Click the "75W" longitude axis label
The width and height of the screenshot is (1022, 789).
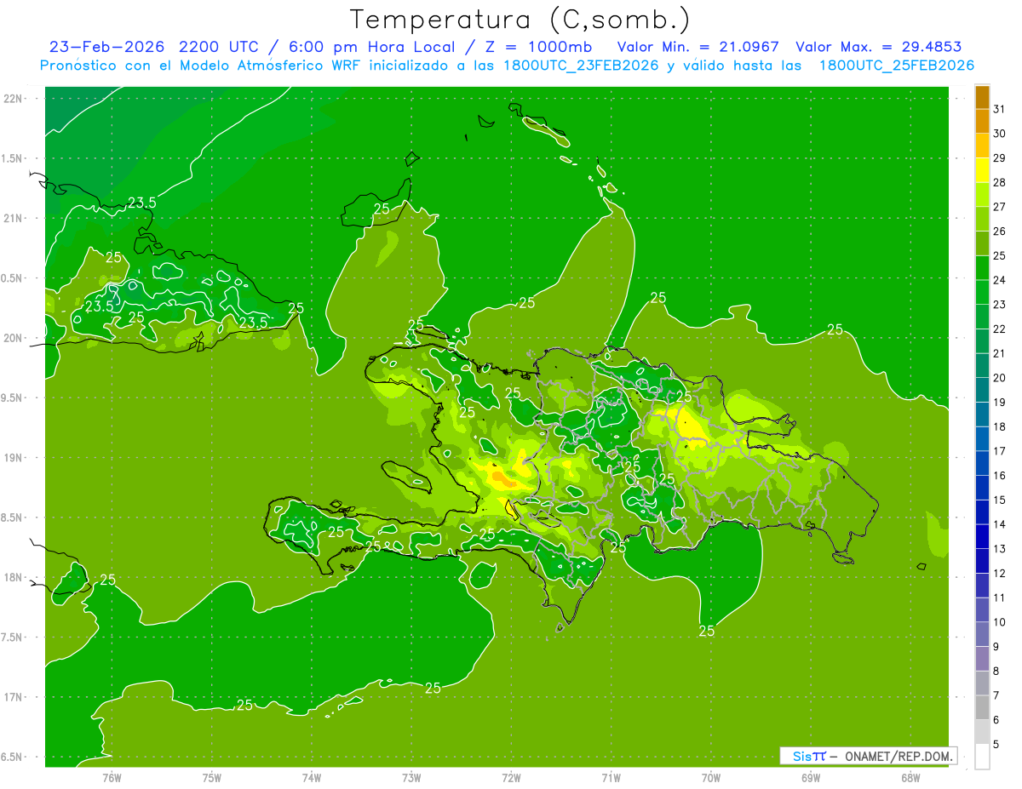click(212, 778)
